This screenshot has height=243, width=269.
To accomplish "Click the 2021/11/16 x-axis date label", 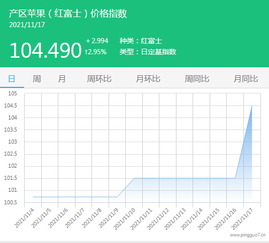I will [x=225, y=219].
